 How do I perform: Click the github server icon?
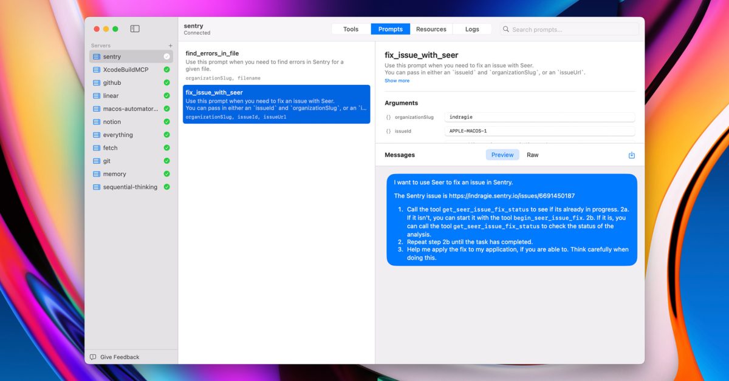point(97,83)
